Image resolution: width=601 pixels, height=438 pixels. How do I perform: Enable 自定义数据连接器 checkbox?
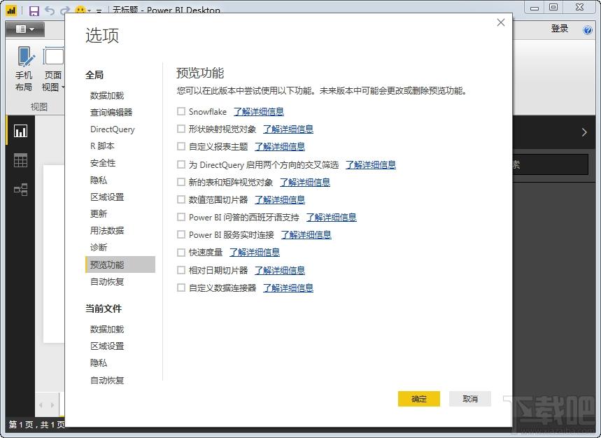pyautogui.click(x=181, y=288)
